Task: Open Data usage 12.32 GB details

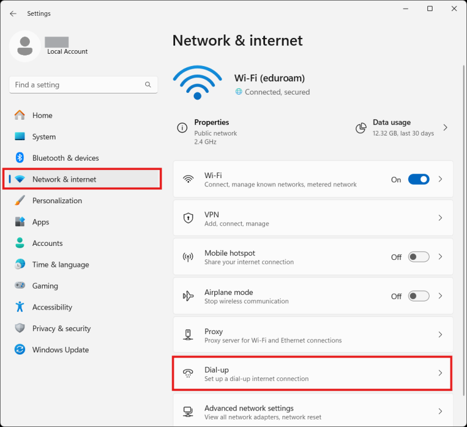Action: 402,127
